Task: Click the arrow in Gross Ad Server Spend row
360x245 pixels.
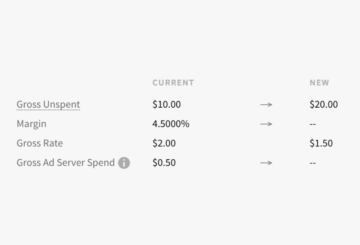Action: click(266, 163)
